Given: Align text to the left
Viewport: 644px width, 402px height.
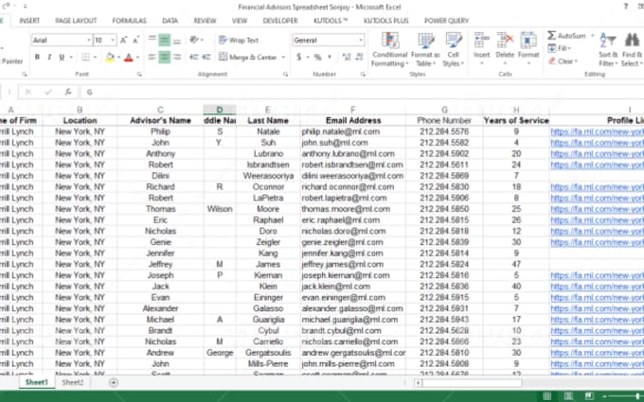Looking at the screenshot, I should coord(152,57).
